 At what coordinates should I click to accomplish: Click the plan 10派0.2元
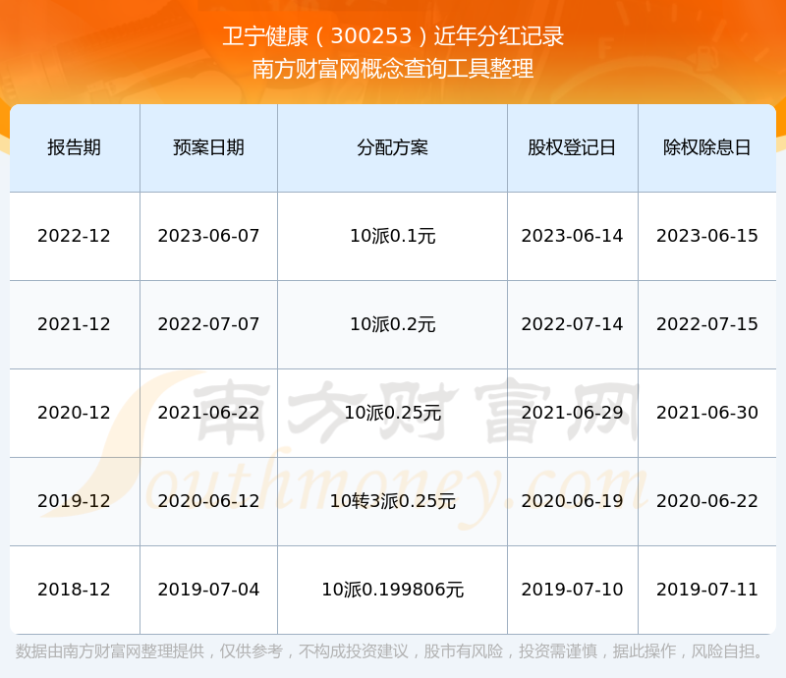pos(392,324)
